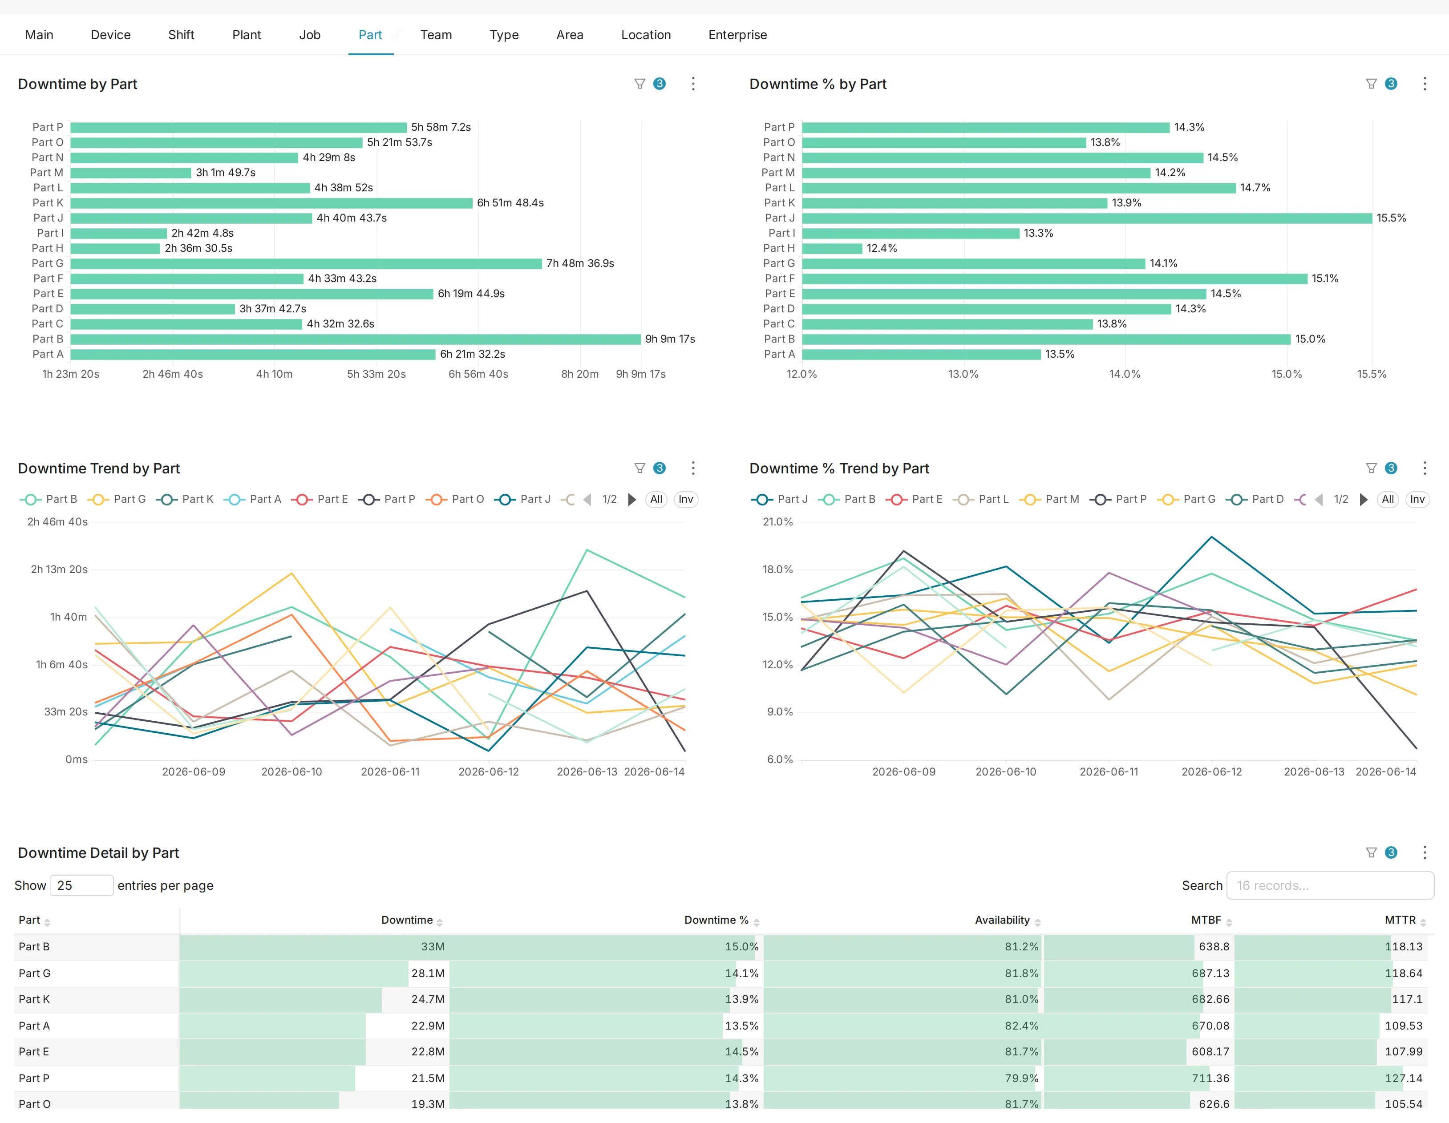1449x1123 pixels.
Task: Toggle Part B series in Downtime Trend legend
Action: coord(49,500)
